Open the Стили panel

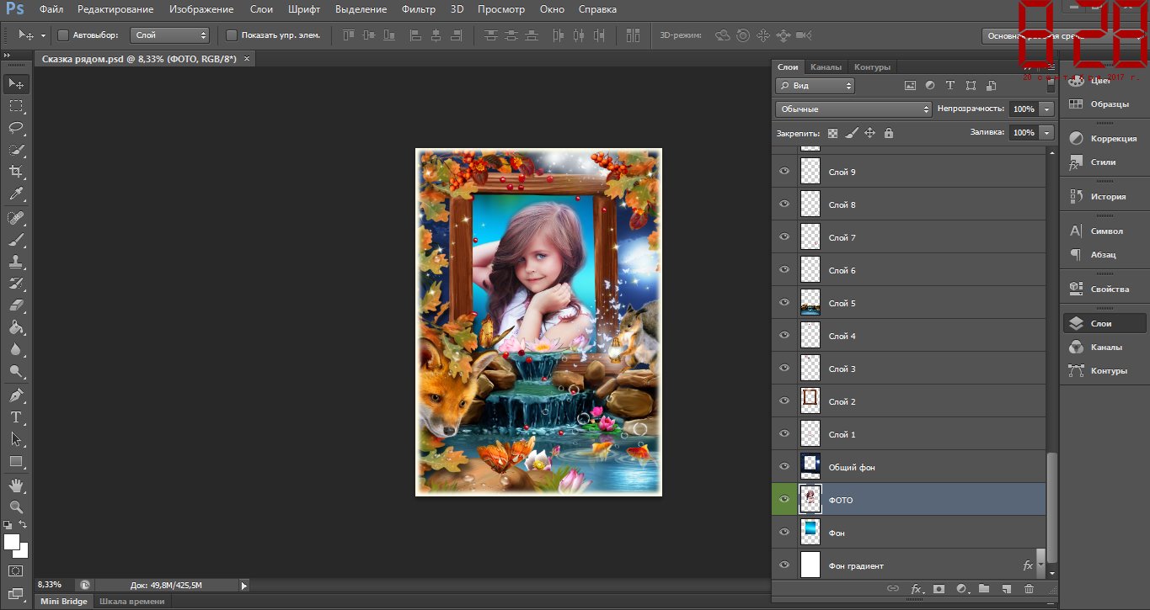(x=1104, y=162)
